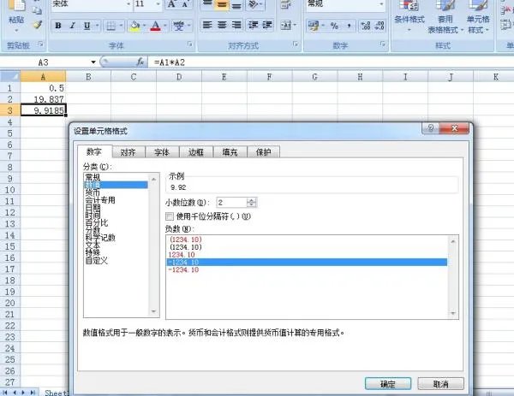
Task: Open the table format (套用表格格式) dropdown
Action: point(445,16)
